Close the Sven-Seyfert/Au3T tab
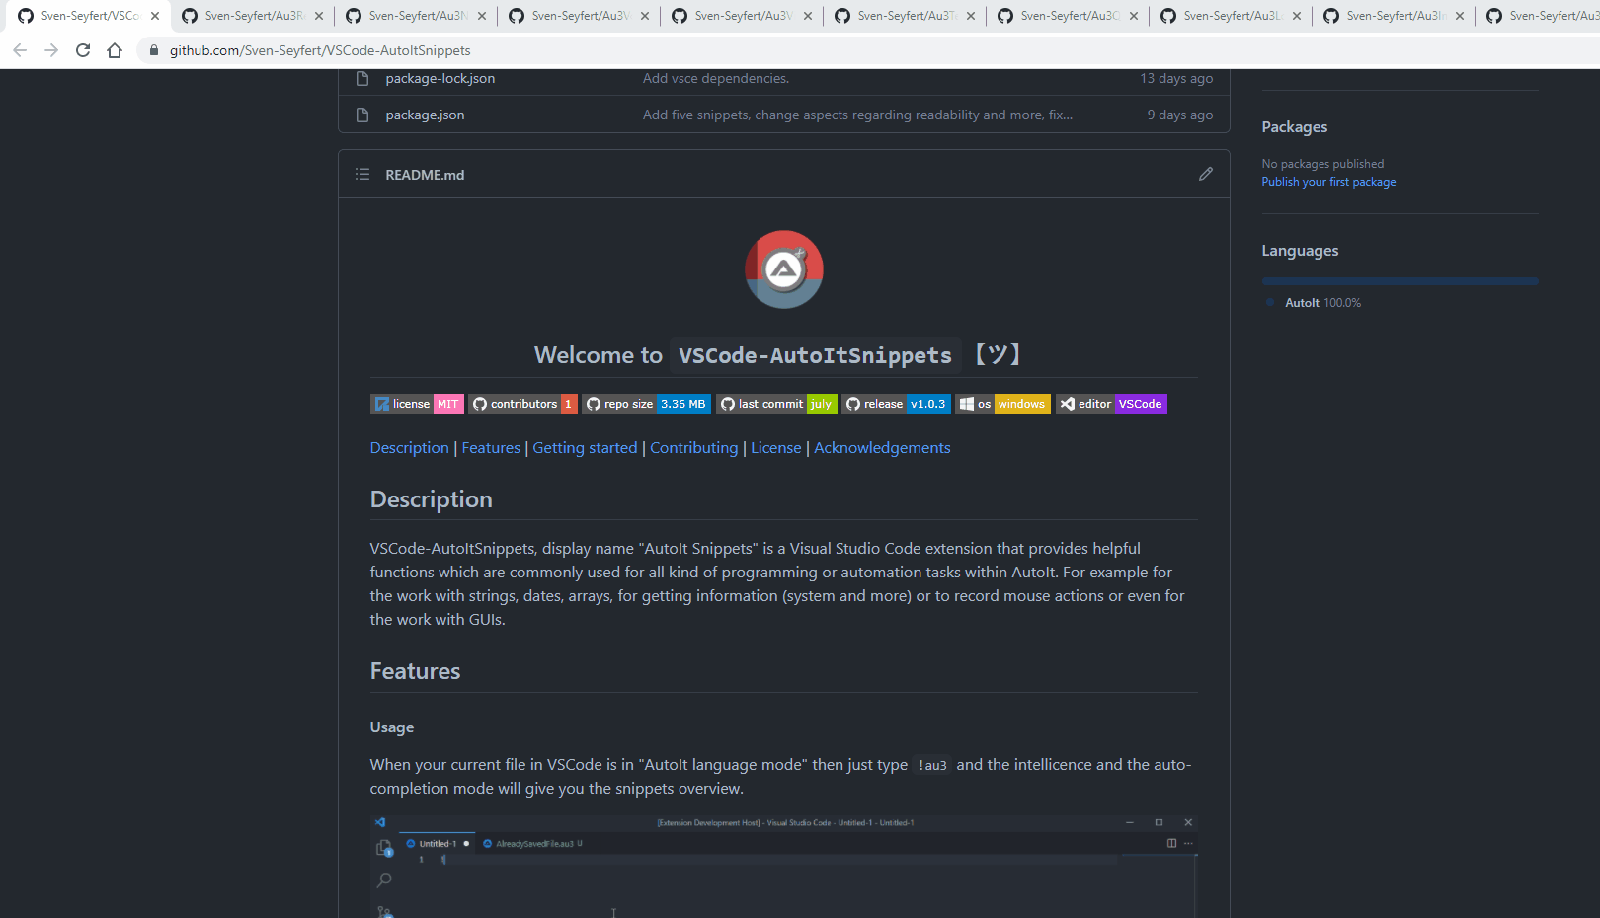Viewport: 1600px width, 918px height. click(971, 16)
